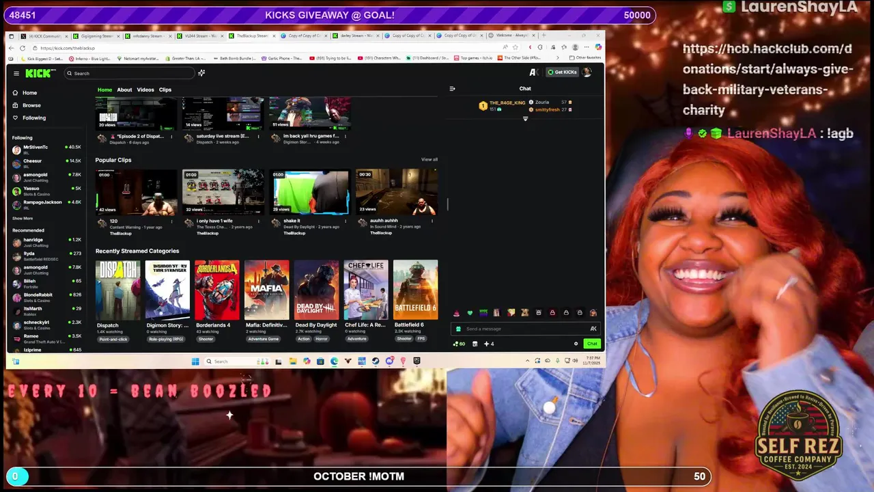Screen dimensions: 874x492
Task: Open options for 'im back yall' video
Action: (x=345, y=136)
